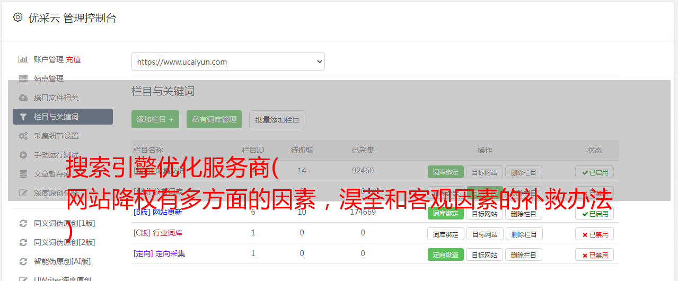Click 目标网站 in the 92460 row
Image resolution: width=678 pixels, height=281 pixels.
click(485, 172)
